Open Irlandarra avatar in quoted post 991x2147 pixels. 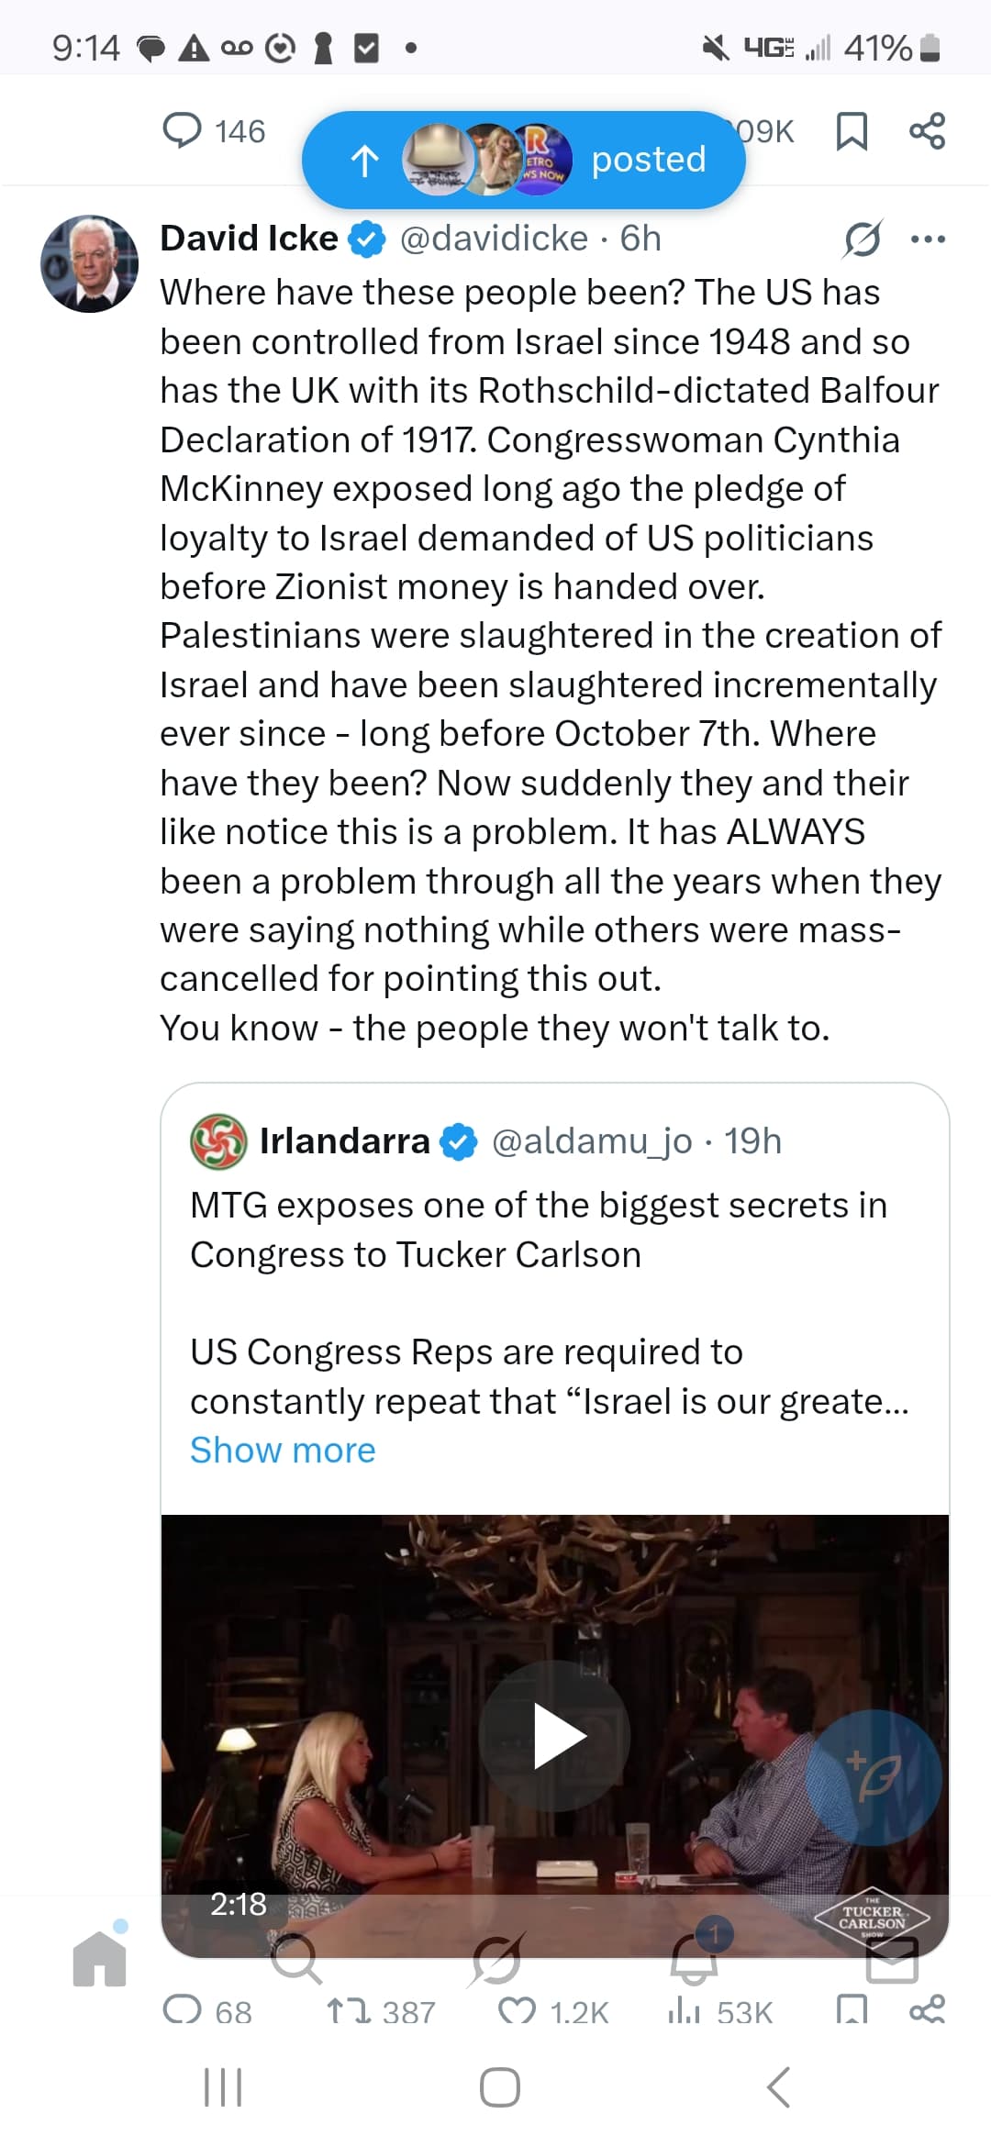(217, 1140)
